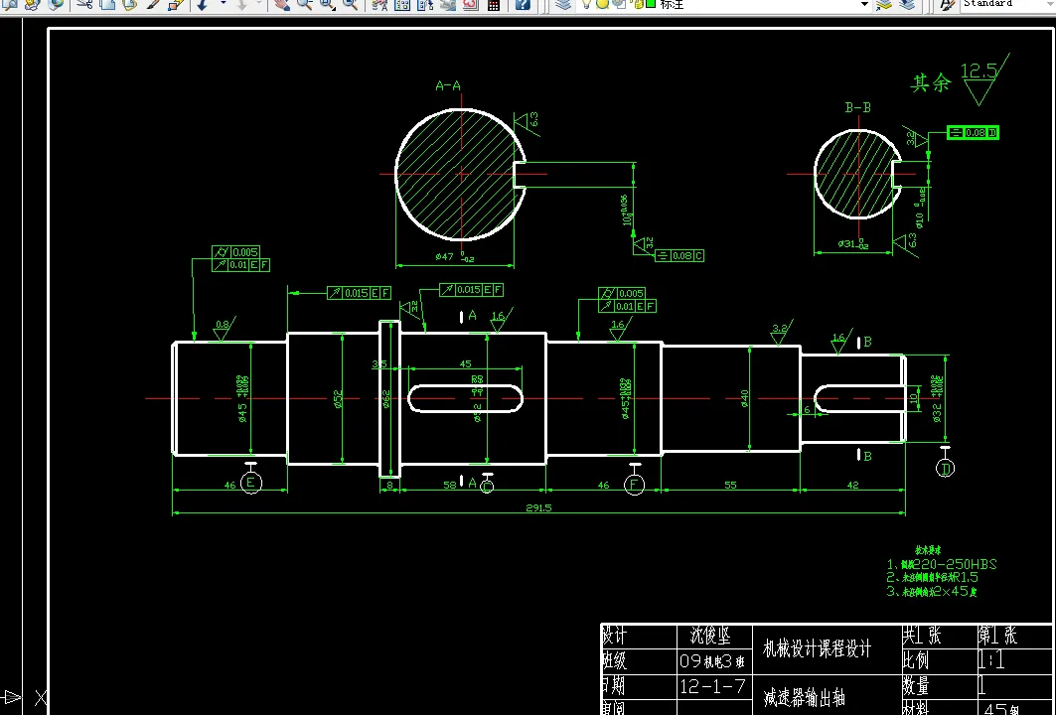
Task: Click the A-A section view label
Action: point(448,85)
